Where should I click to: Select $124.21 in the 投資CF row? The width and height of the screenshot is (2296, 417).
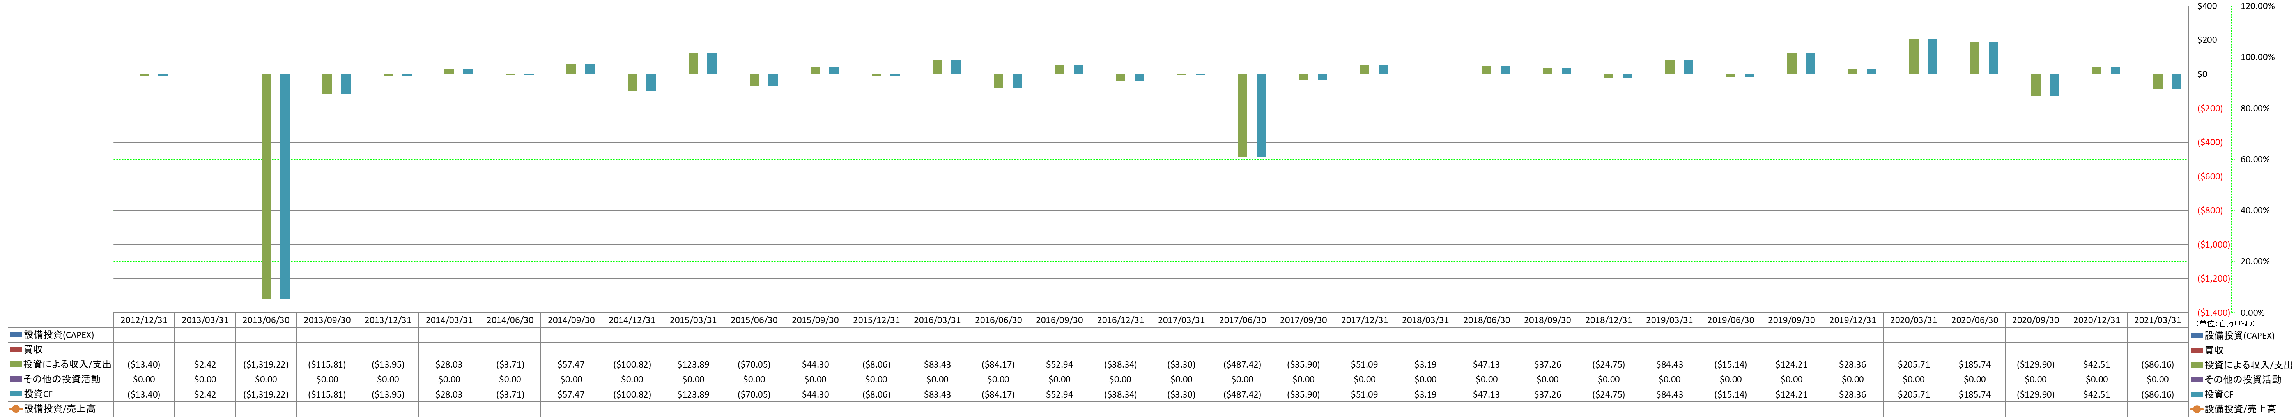pos(1791,394)
